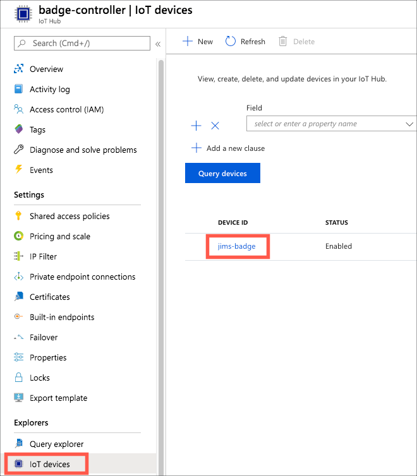
Task: Click the property name input field
Action: (x=331, y=124)
